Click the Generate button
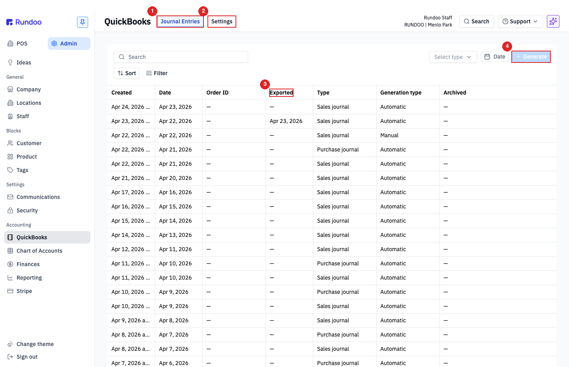This screenshot has height=367, width=569. tap(531, 57)
